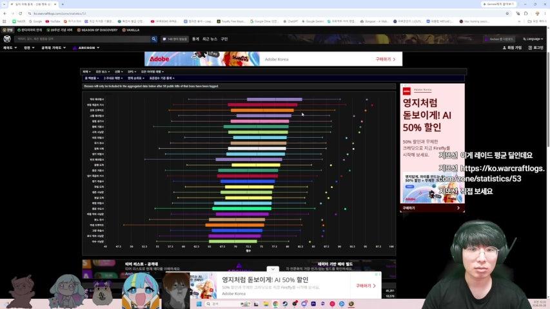Open the 최근 뉴스 menu item

click(210, 39)
